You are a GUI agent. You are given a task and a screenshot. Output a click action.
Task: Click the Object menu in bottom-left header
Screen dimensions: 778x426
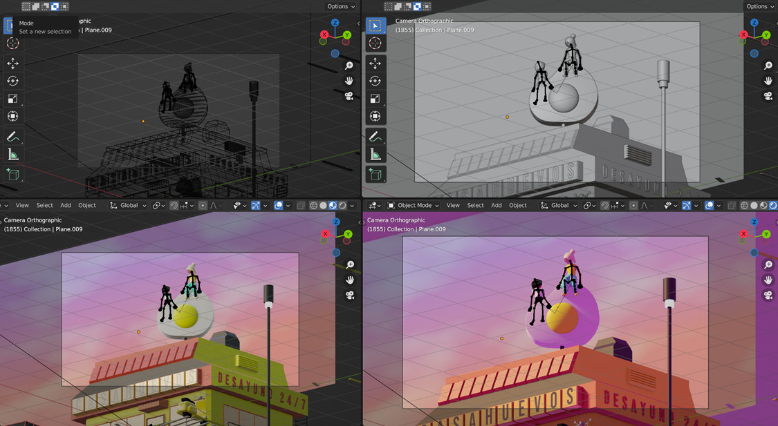87,205
